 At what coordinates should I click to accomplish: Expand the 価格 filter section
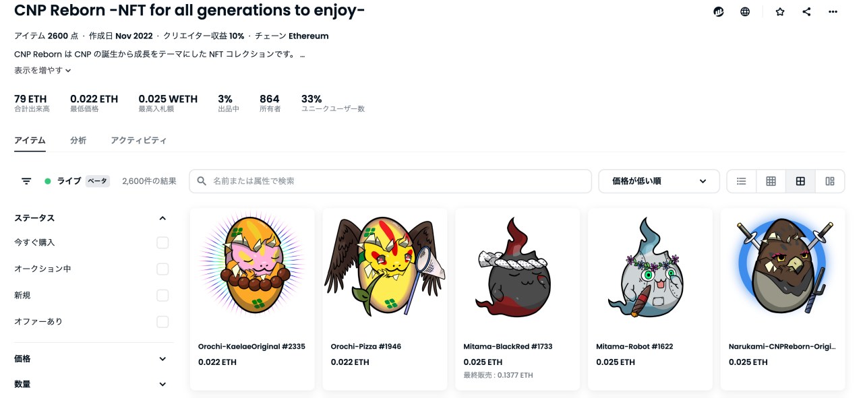[x=162, y=359]
